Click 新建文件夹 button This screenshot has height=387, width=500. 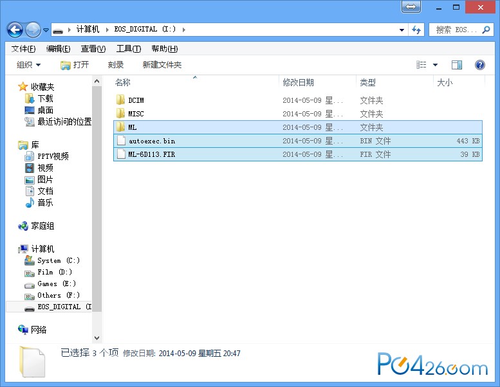click(x=162, y=65)
